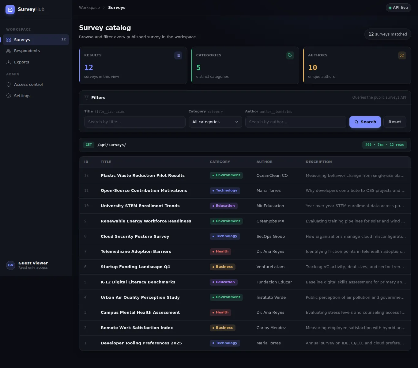The image size is (418, 368).
Task: Click the Surveys breadcrumb
Action: click(x=117, y=8)
